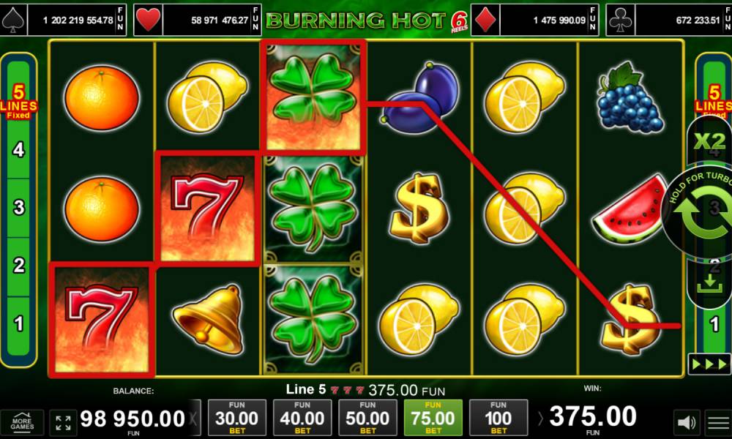Toggle fullscreen mode with the arrows icon

[63, 423]
